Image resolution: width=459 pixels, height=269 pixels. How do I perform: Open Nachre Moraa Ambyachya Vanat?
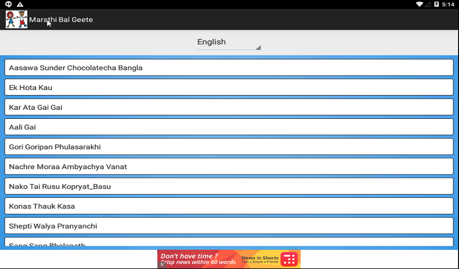(229, 166)
